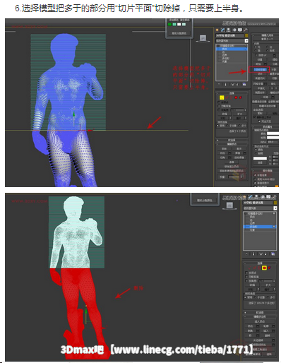Click highlighted 切片平面 button in top screenshot
The image size is (281, 363).
(x=260, y=70)
